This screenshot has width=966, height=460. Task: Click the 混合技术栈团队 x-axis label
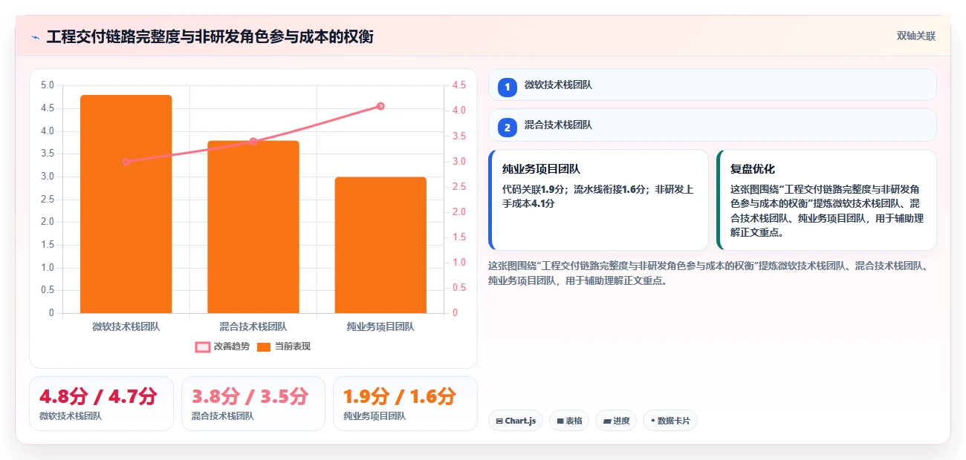253,326
